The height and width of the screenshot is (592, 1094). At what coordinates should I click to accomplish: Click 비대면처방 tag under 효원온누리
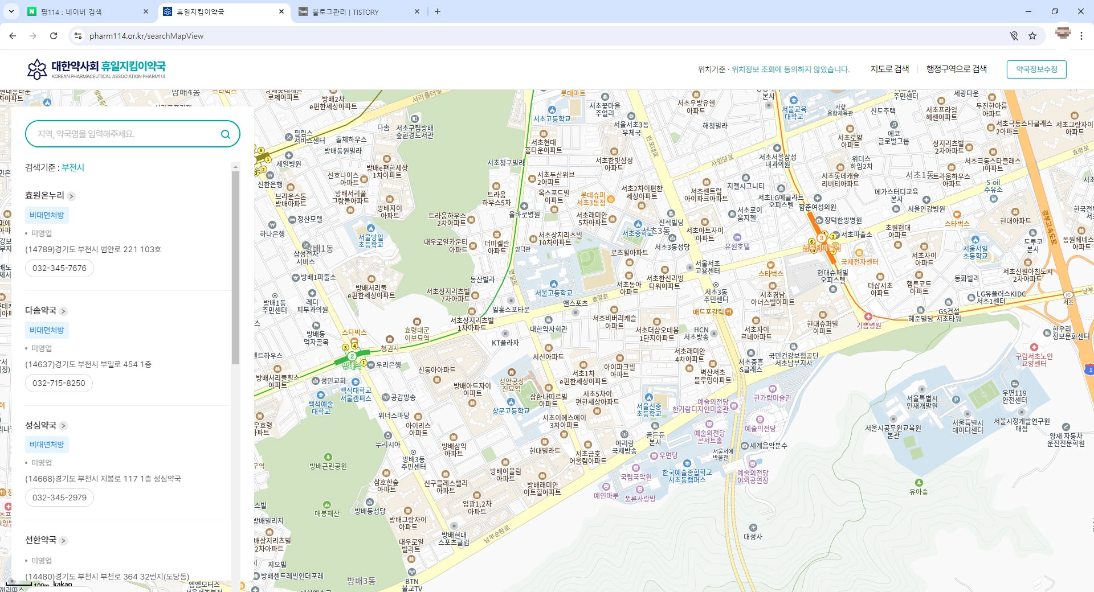[47, 215]
